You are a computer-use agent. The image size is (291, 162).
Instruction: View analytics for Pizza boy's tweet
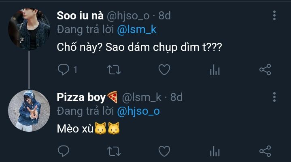tap(215, 151)
